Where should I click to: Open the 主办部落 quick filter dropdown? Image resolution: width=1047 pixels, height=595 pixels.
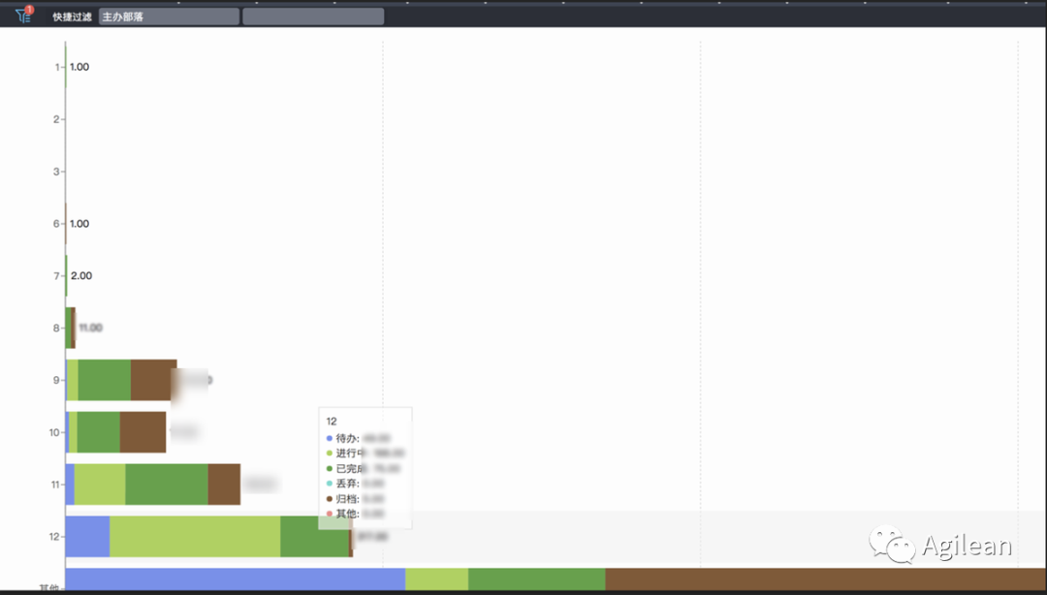tap(169, 16)
